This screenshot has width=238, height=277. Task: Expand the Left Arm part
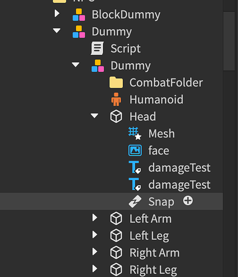point(95,218)
